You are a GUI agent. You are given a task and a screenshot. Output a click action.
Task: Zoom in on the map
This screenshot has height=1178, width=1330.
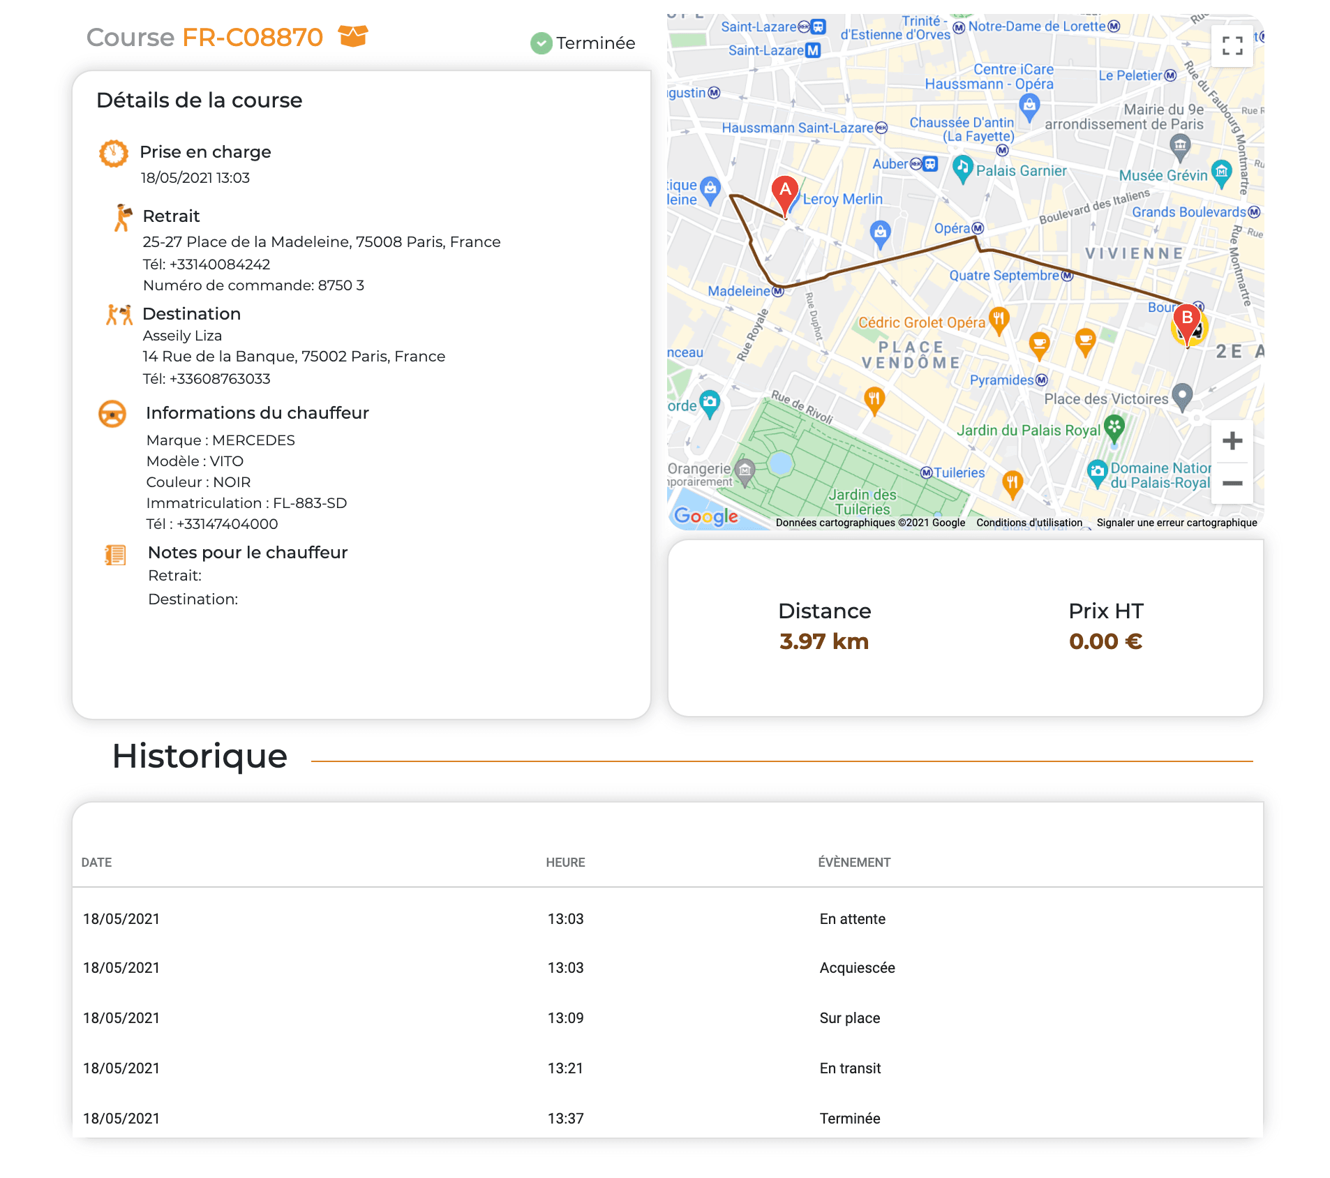pyautogui.click(x=1232, y=441)
